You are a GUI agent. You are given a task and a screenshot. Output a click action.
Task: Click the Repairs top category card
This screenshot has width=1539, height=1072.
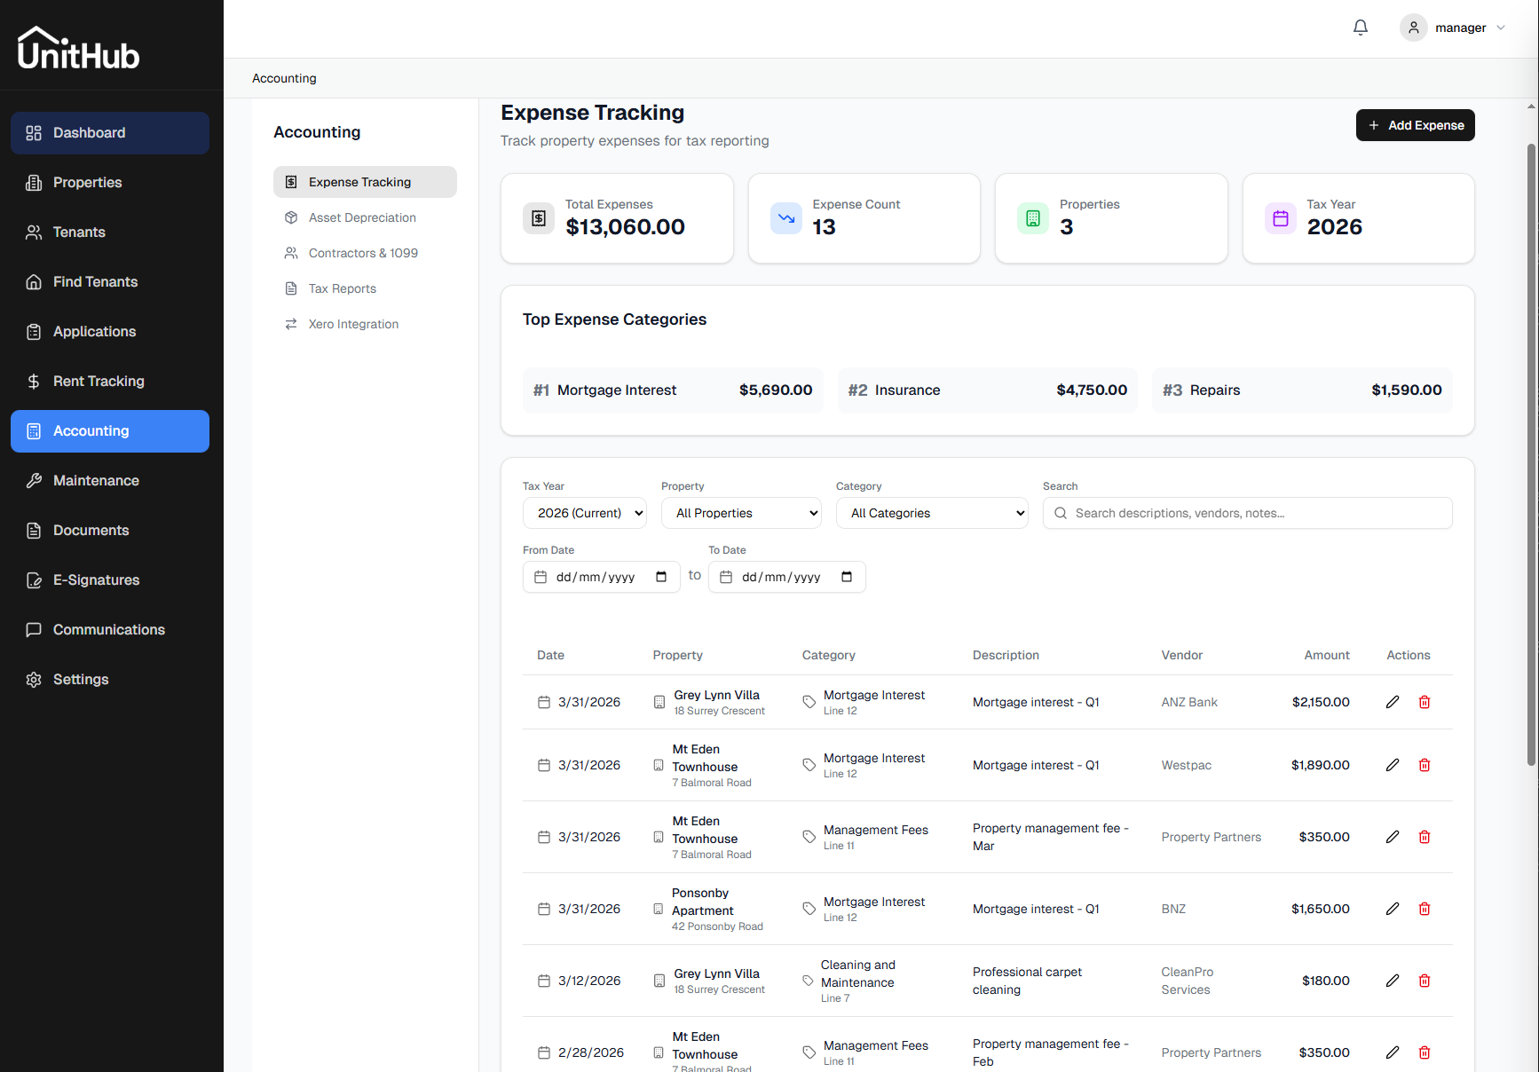(1302, 390)
